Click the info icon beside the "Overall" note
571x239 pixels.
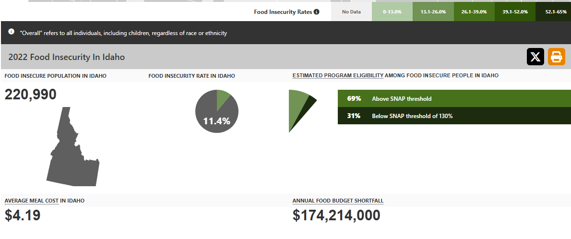click(x=12, y=32)
